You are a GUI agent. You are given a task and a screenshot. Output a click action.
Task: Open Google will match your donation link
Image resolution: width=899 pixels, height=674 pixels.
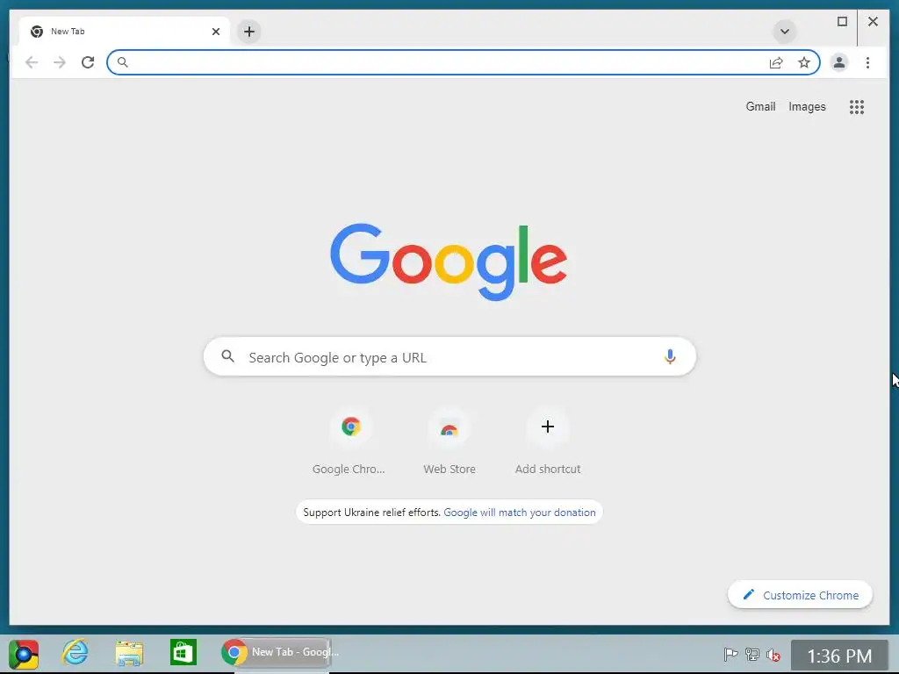click(x=520, y=513)
